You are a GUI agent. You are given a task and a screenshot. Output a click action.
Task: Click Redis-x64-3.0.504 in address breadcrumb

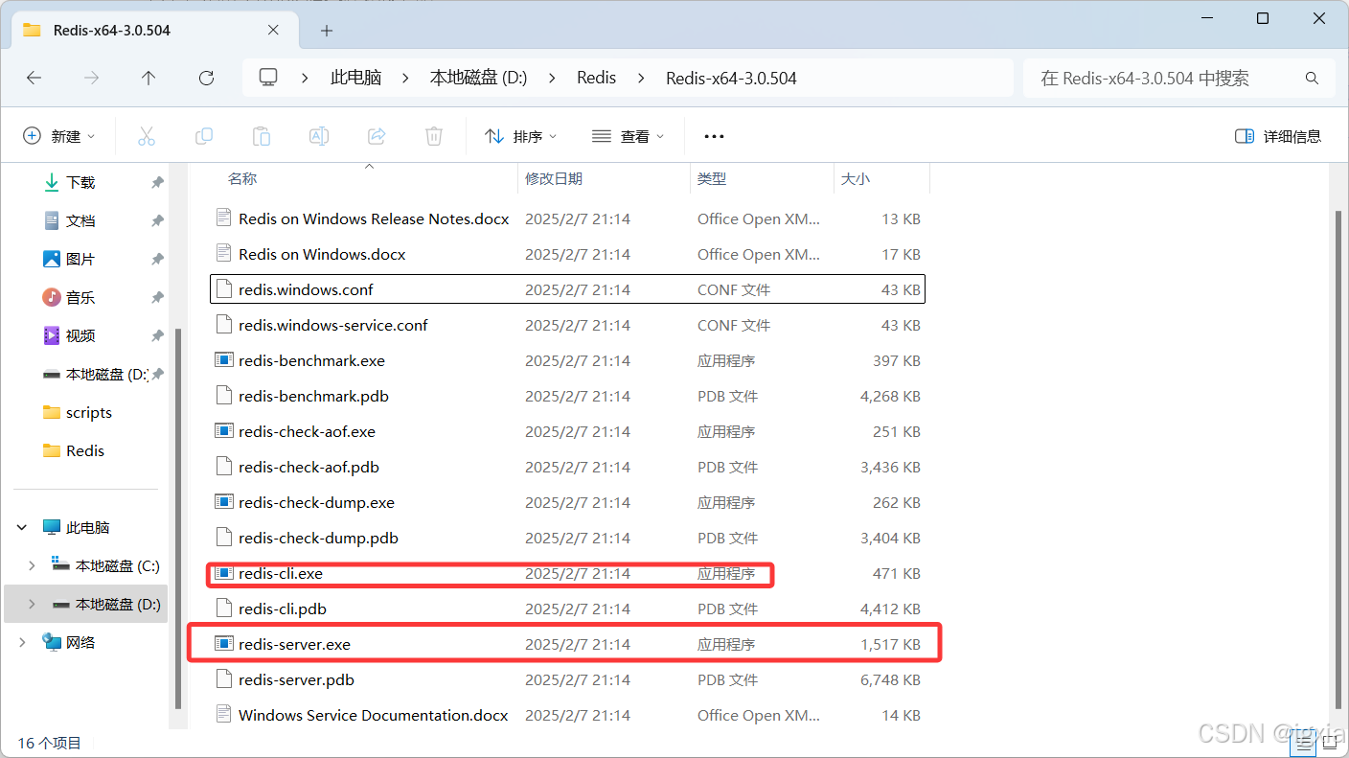[x=731, y=79]
